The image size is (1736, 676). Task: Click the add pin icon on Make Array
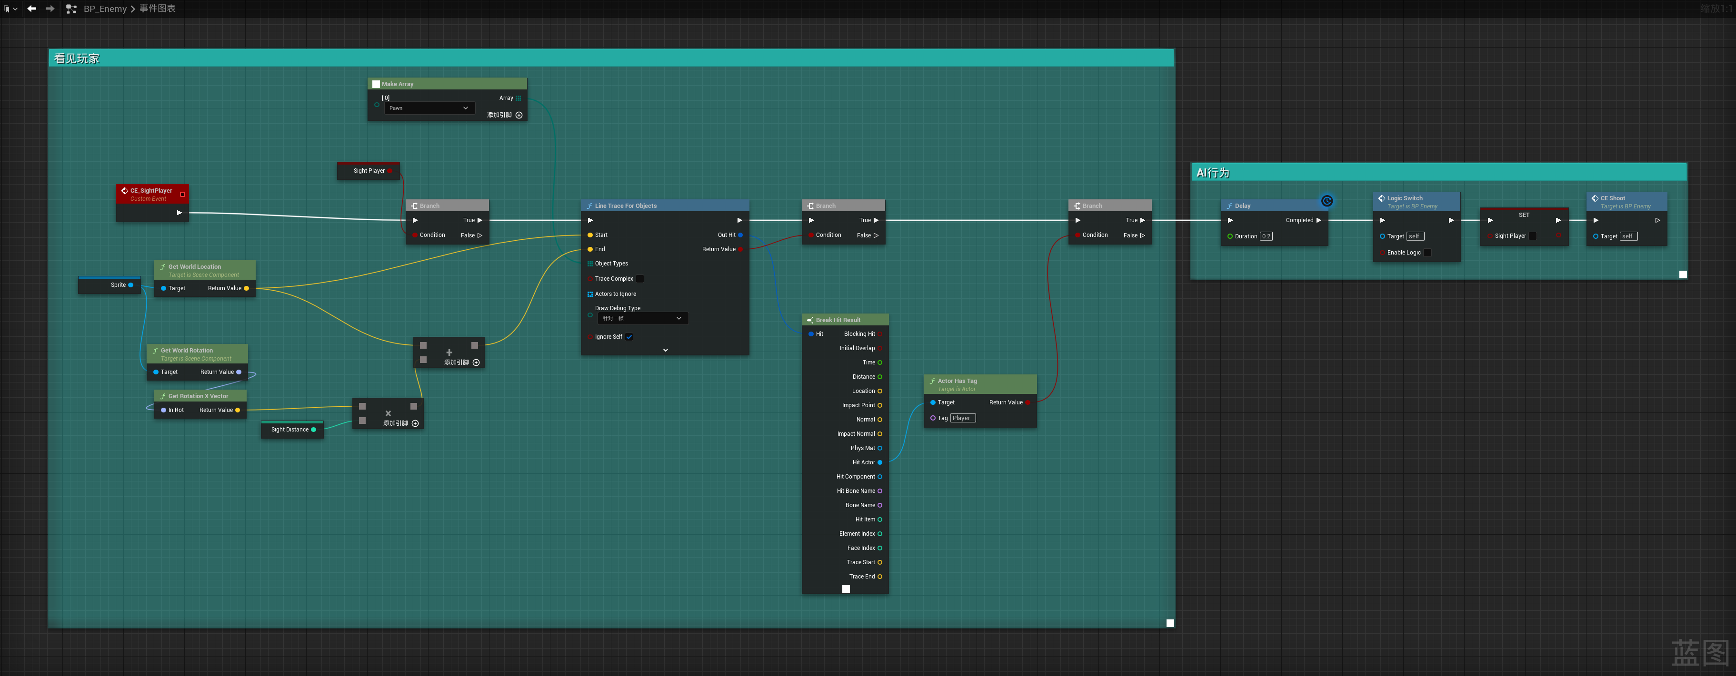519,115
